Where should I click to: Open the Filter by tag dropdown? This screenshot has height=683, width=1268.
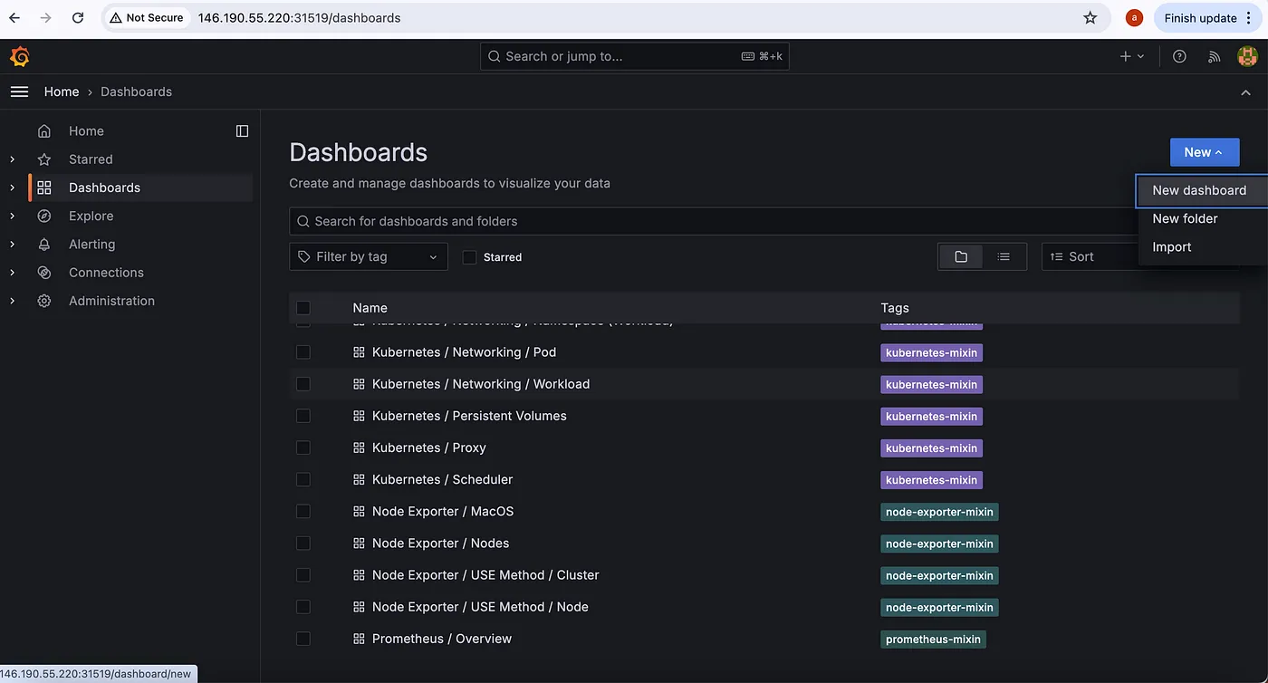(x=369, y=256)
